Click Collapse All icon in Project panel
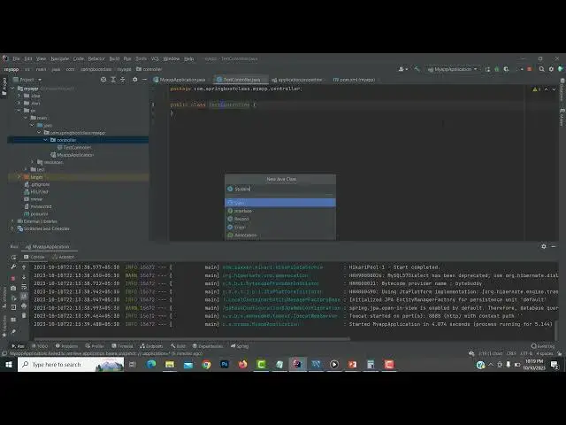Viewport: 566px width, 425px height. point(123,80)
